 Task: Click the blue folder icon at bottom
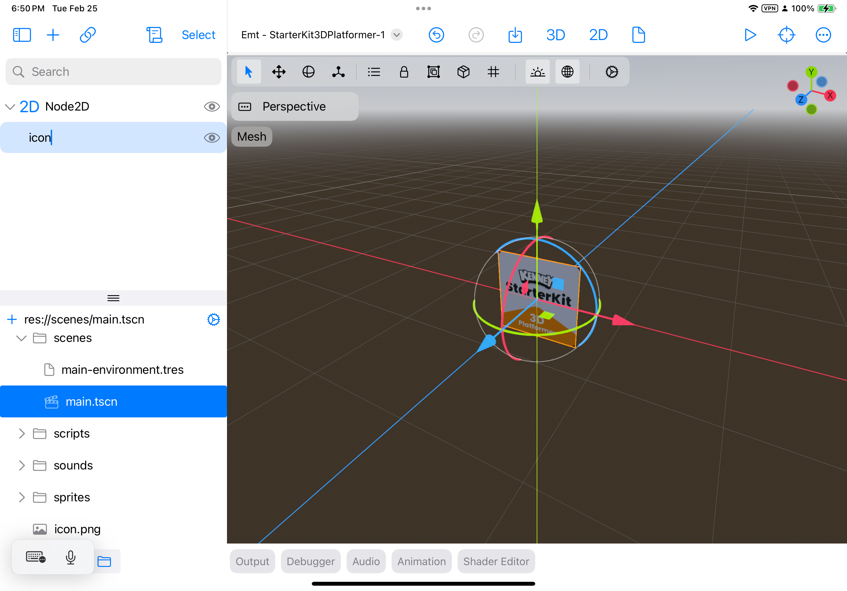coord(104,561)
